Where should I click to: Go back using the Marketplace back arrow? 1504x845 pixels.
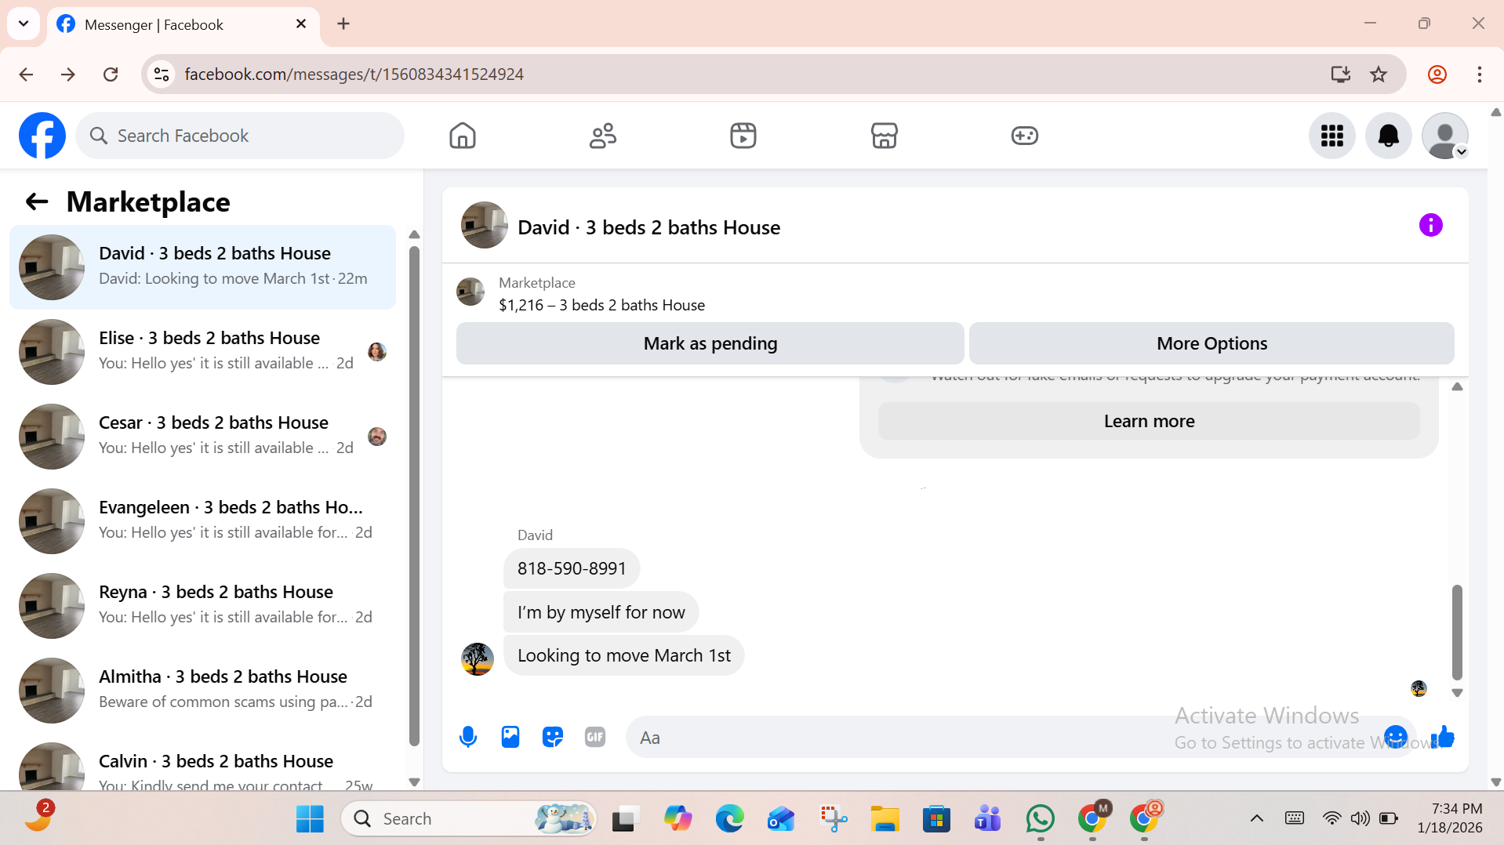pyautogui.click(x=37, y=202)
